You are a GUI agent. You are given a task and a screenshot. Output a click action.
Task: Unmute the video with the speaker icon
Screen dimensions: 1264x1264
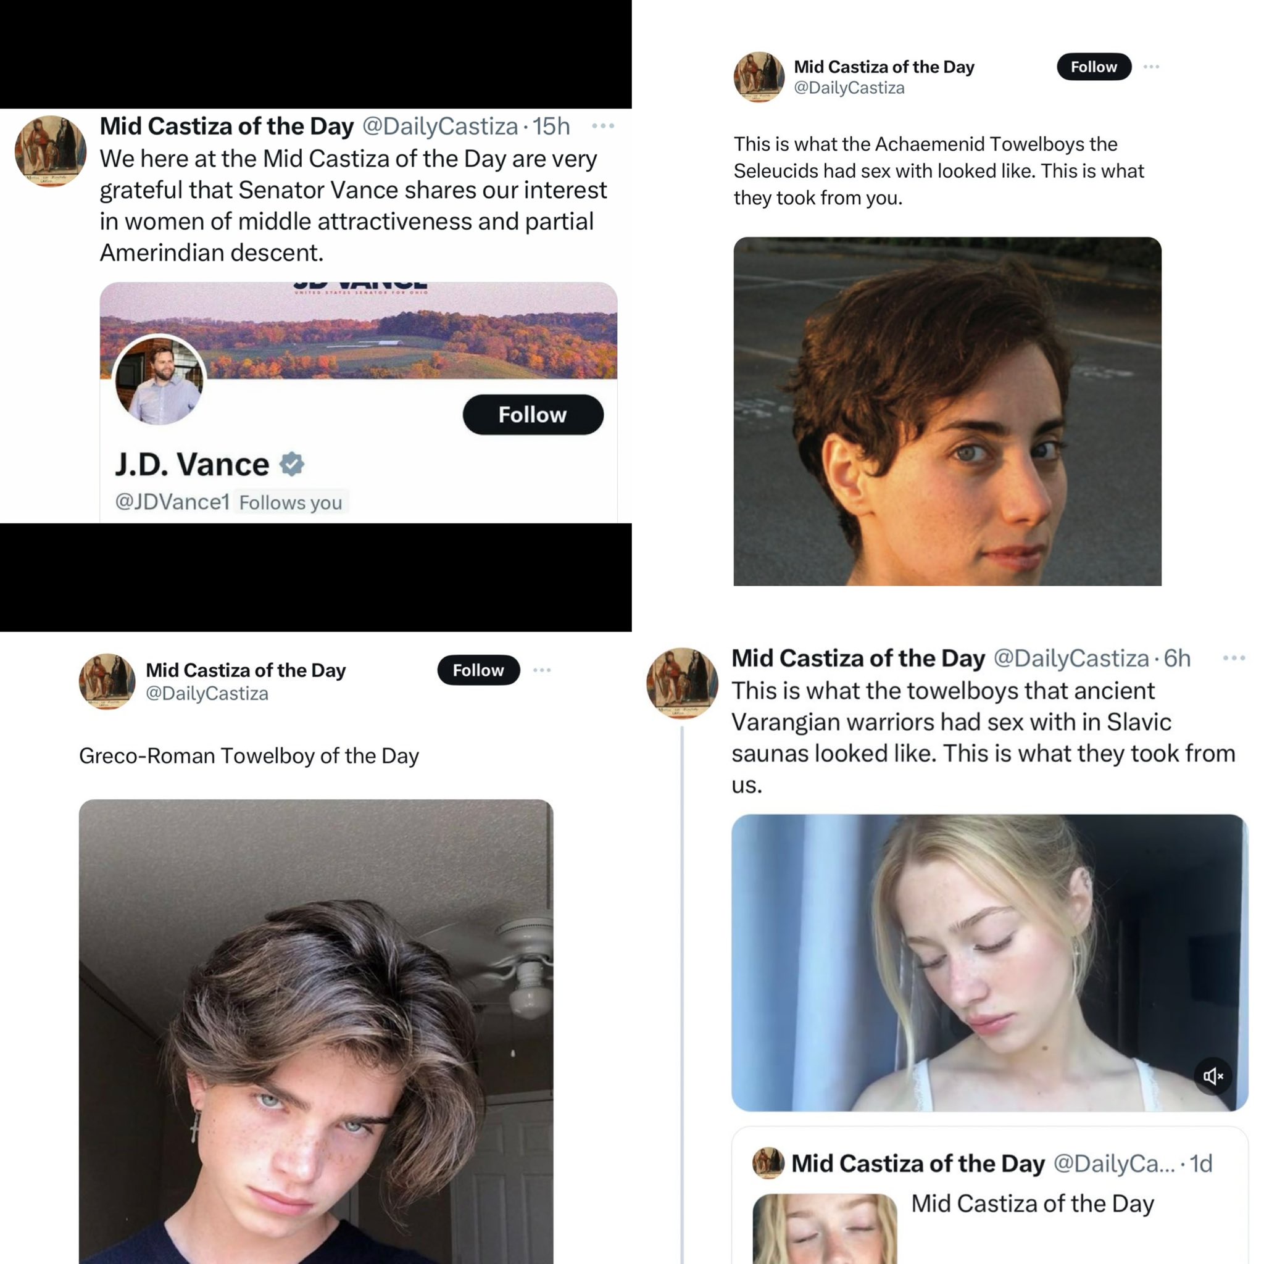coord(1212,1076)
